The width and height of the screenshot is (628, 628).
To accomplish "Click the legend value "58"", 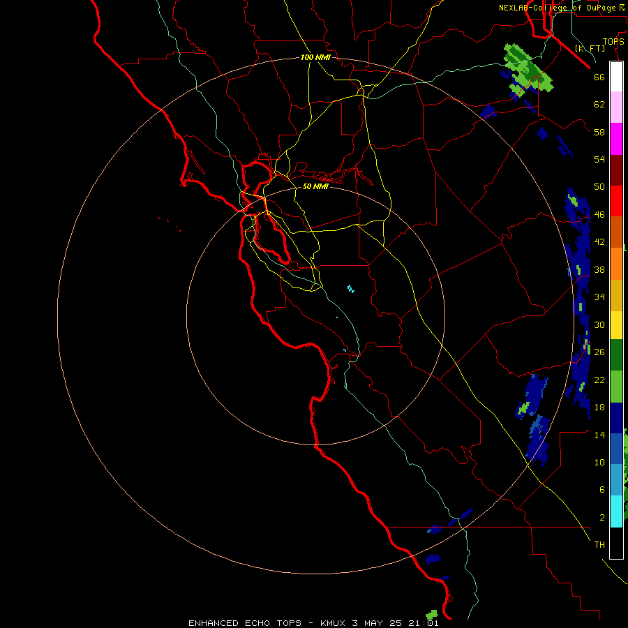I will tap(599, 132).
